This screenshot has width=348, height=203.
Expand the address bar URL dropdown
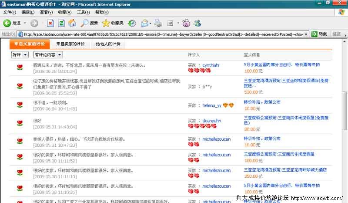click(x=306, y=34)
